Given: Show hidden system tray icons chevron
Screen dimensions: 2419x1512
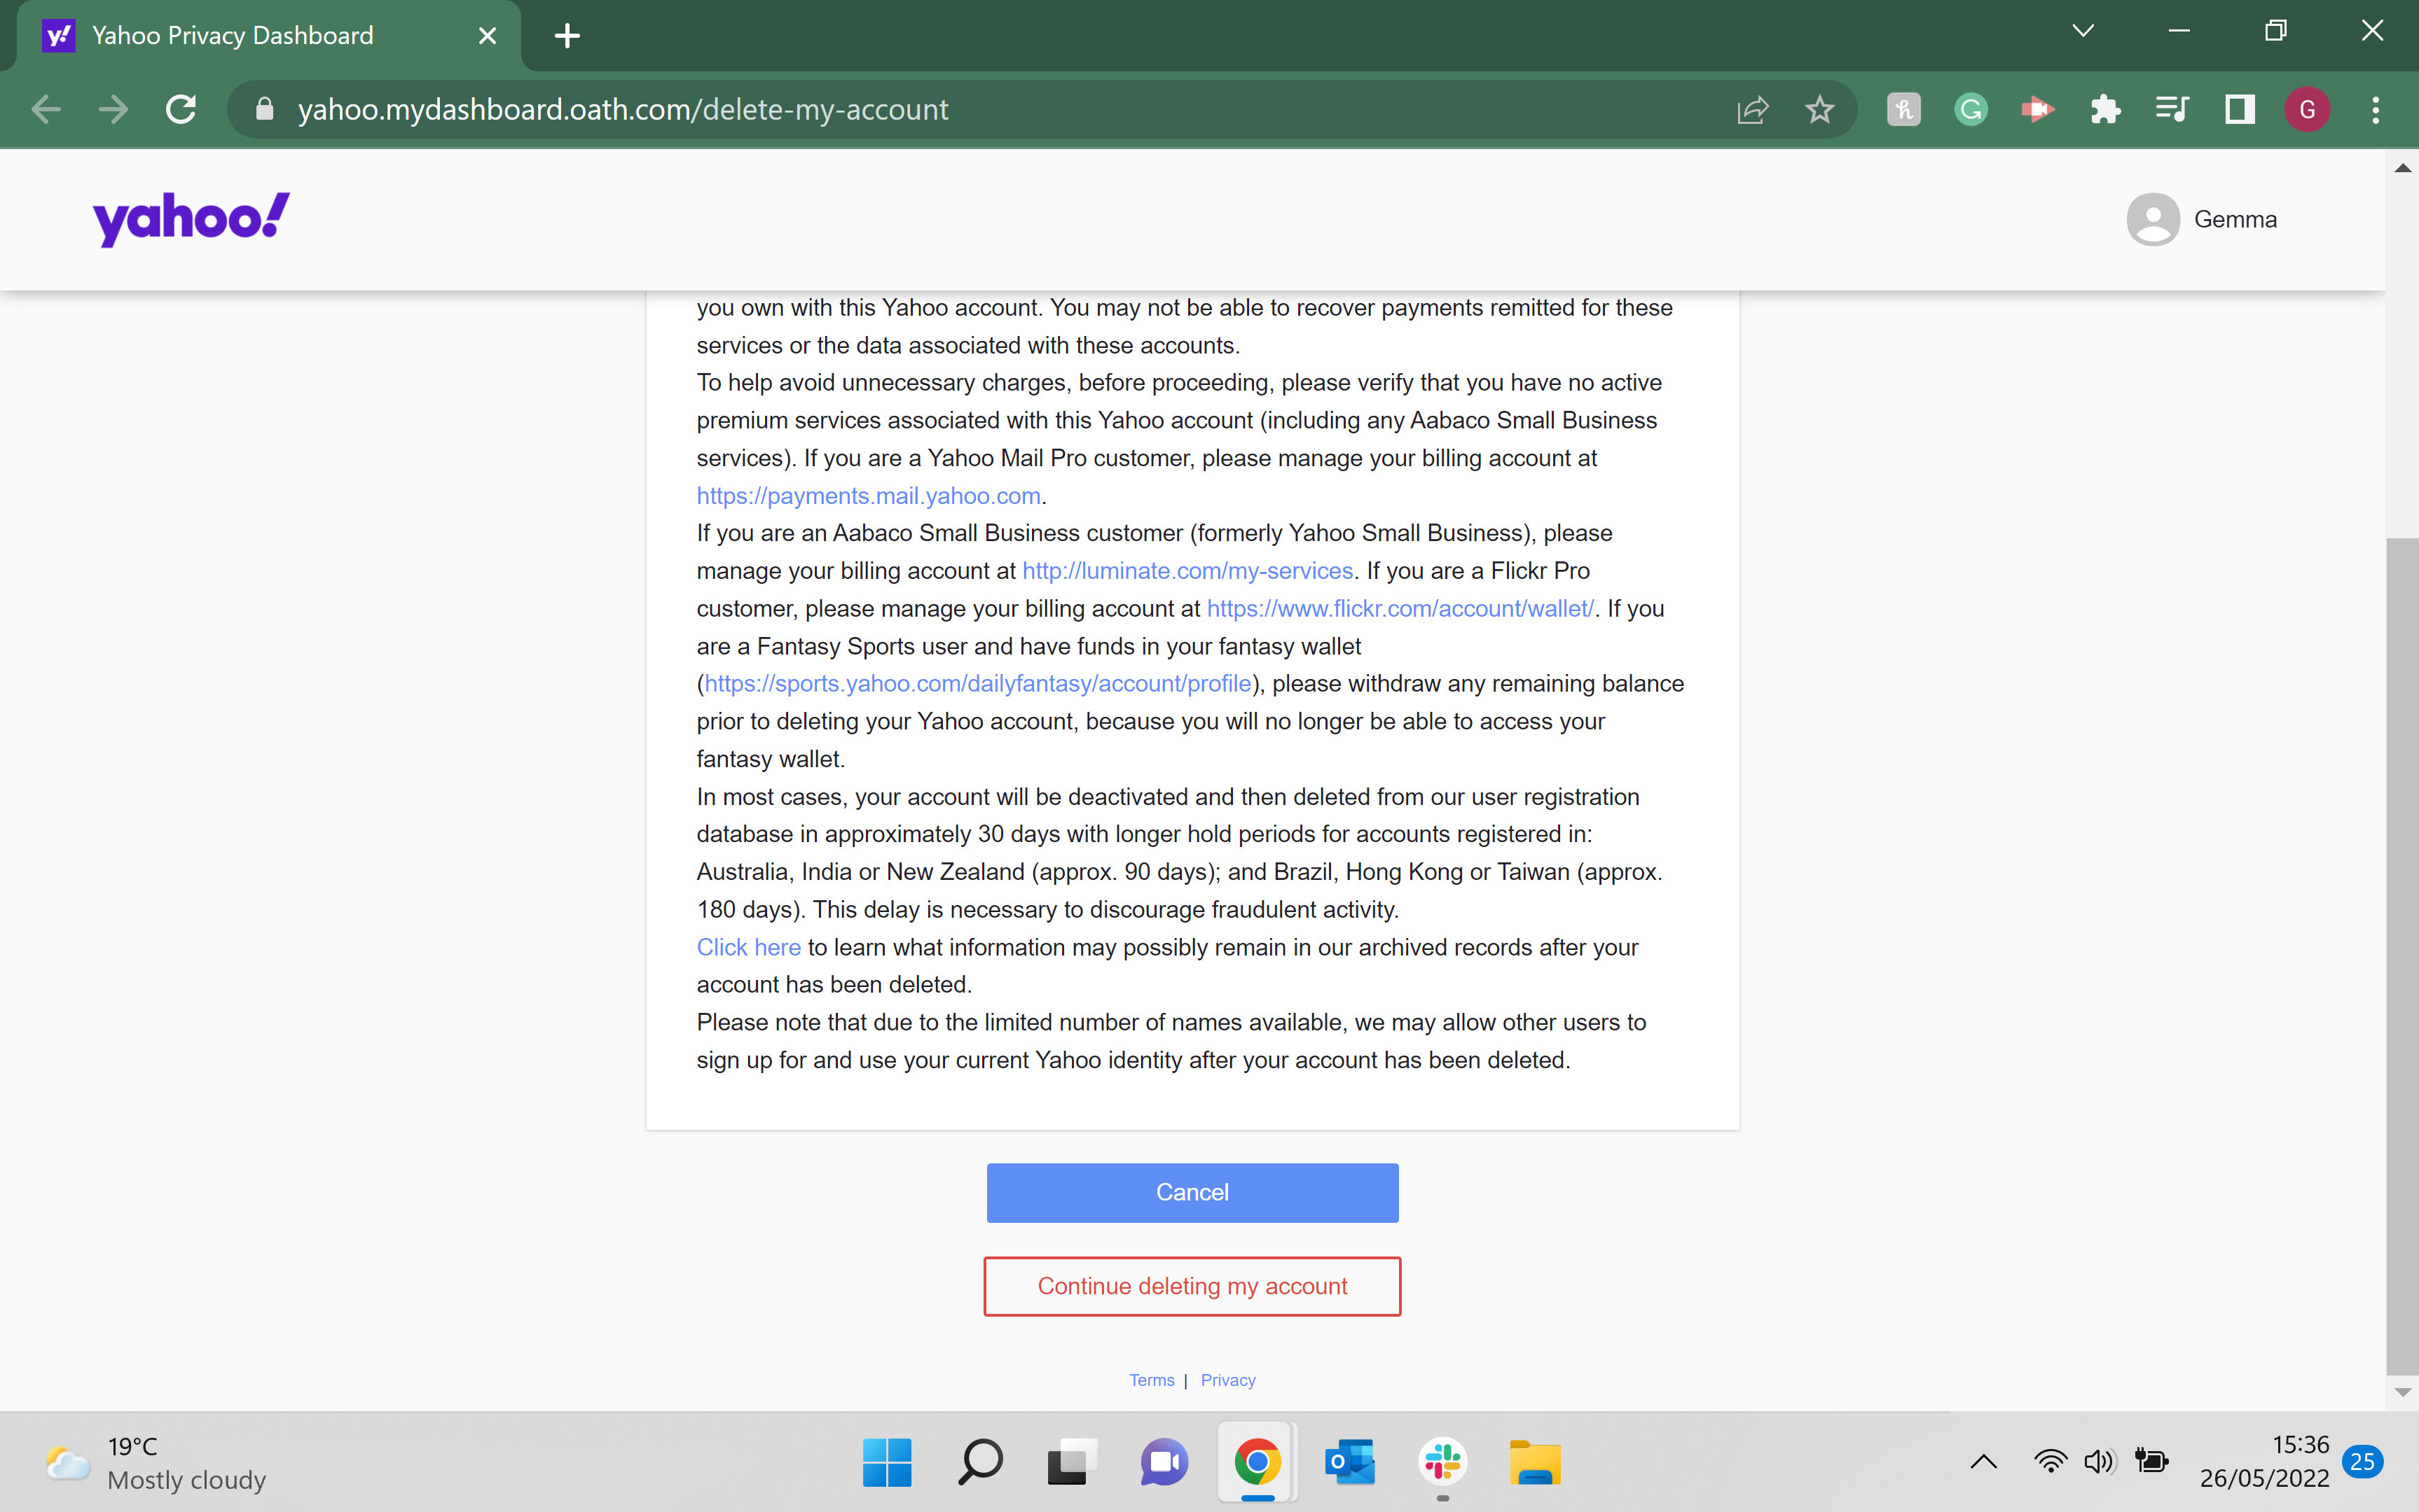Looking at the screenshot, I should [1983, 1462].
